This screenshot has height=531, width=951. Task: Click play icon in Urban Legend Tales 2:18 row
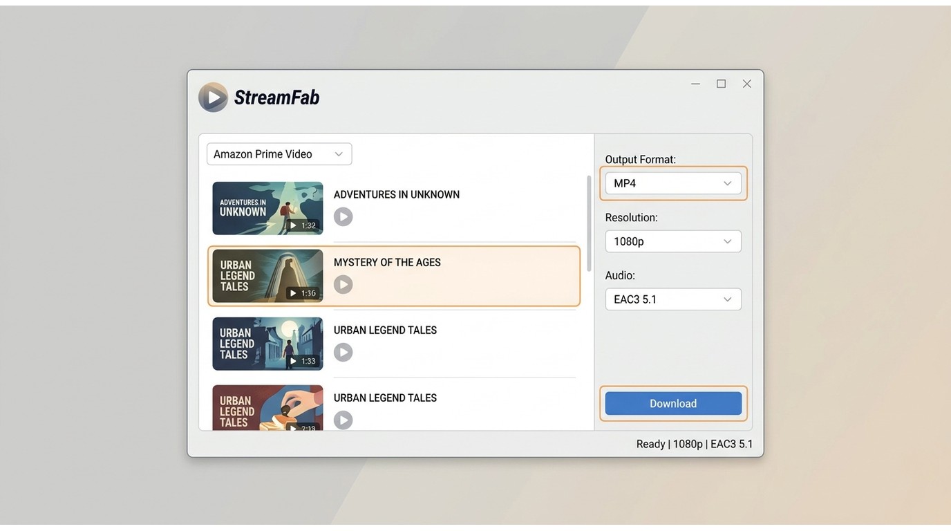point(343,420)
